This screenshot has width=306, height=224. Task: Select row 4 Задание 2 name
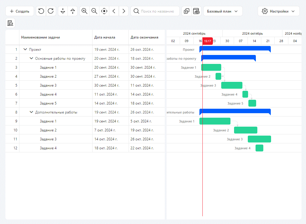click(x=48, y=76)
